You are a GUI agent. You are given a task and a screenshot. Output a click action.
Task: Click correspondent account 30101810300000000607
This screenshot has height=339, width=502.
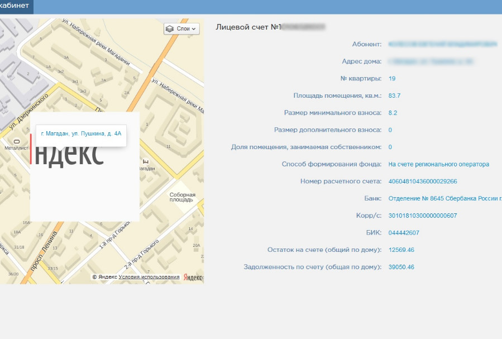(x=423, y=216)
